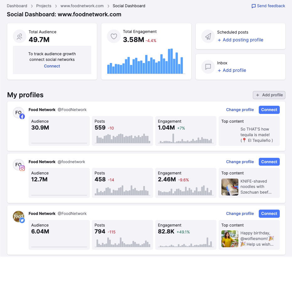Click the Facebook icon on the first Food Network profile
Viewport: 292px width, 294px height.
click(x=22, y=116)
